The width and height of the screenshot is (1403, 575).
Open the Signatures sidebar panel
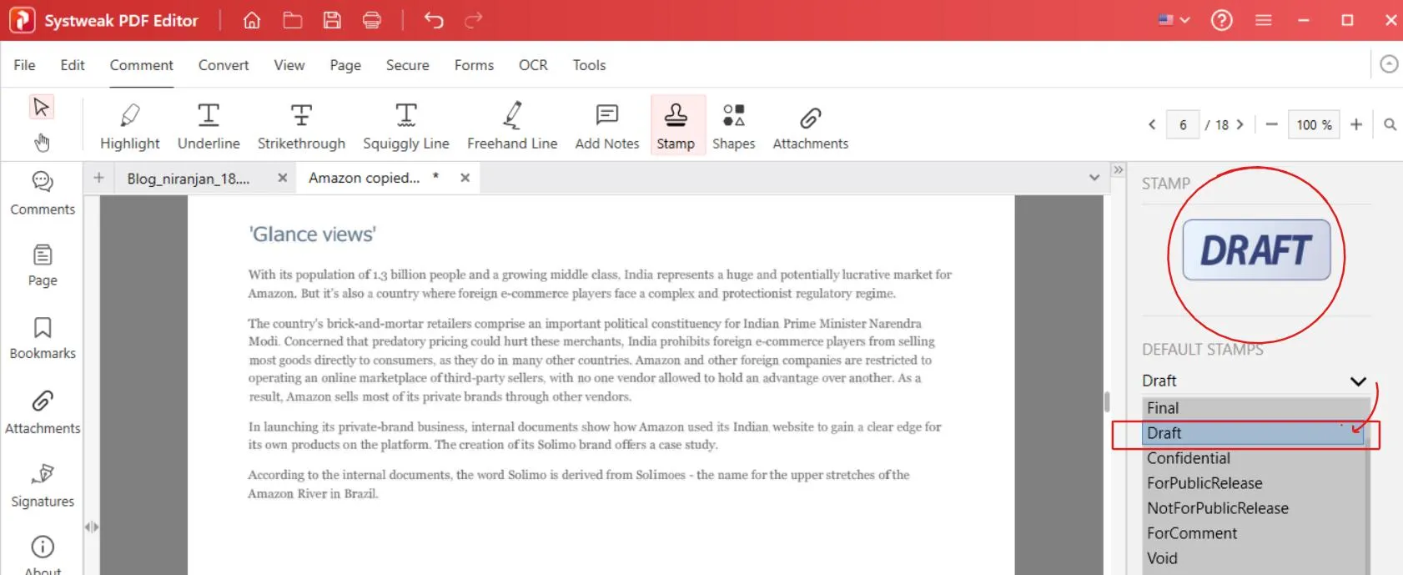43,486
